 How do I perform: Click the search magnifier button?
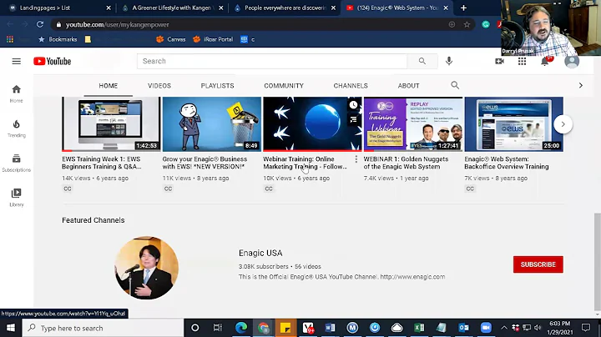tap(422, 61)
